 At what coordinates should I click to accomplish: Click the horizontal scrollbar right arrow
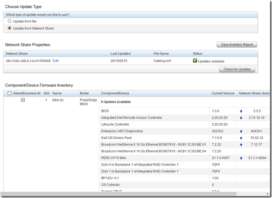point(268,194)
